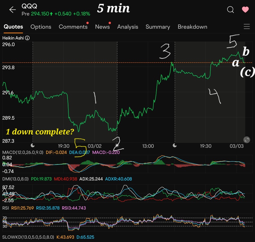Open the hamburger menu beside Breakdown
This screenshot has height=242, width=255.
pos(247,26)
